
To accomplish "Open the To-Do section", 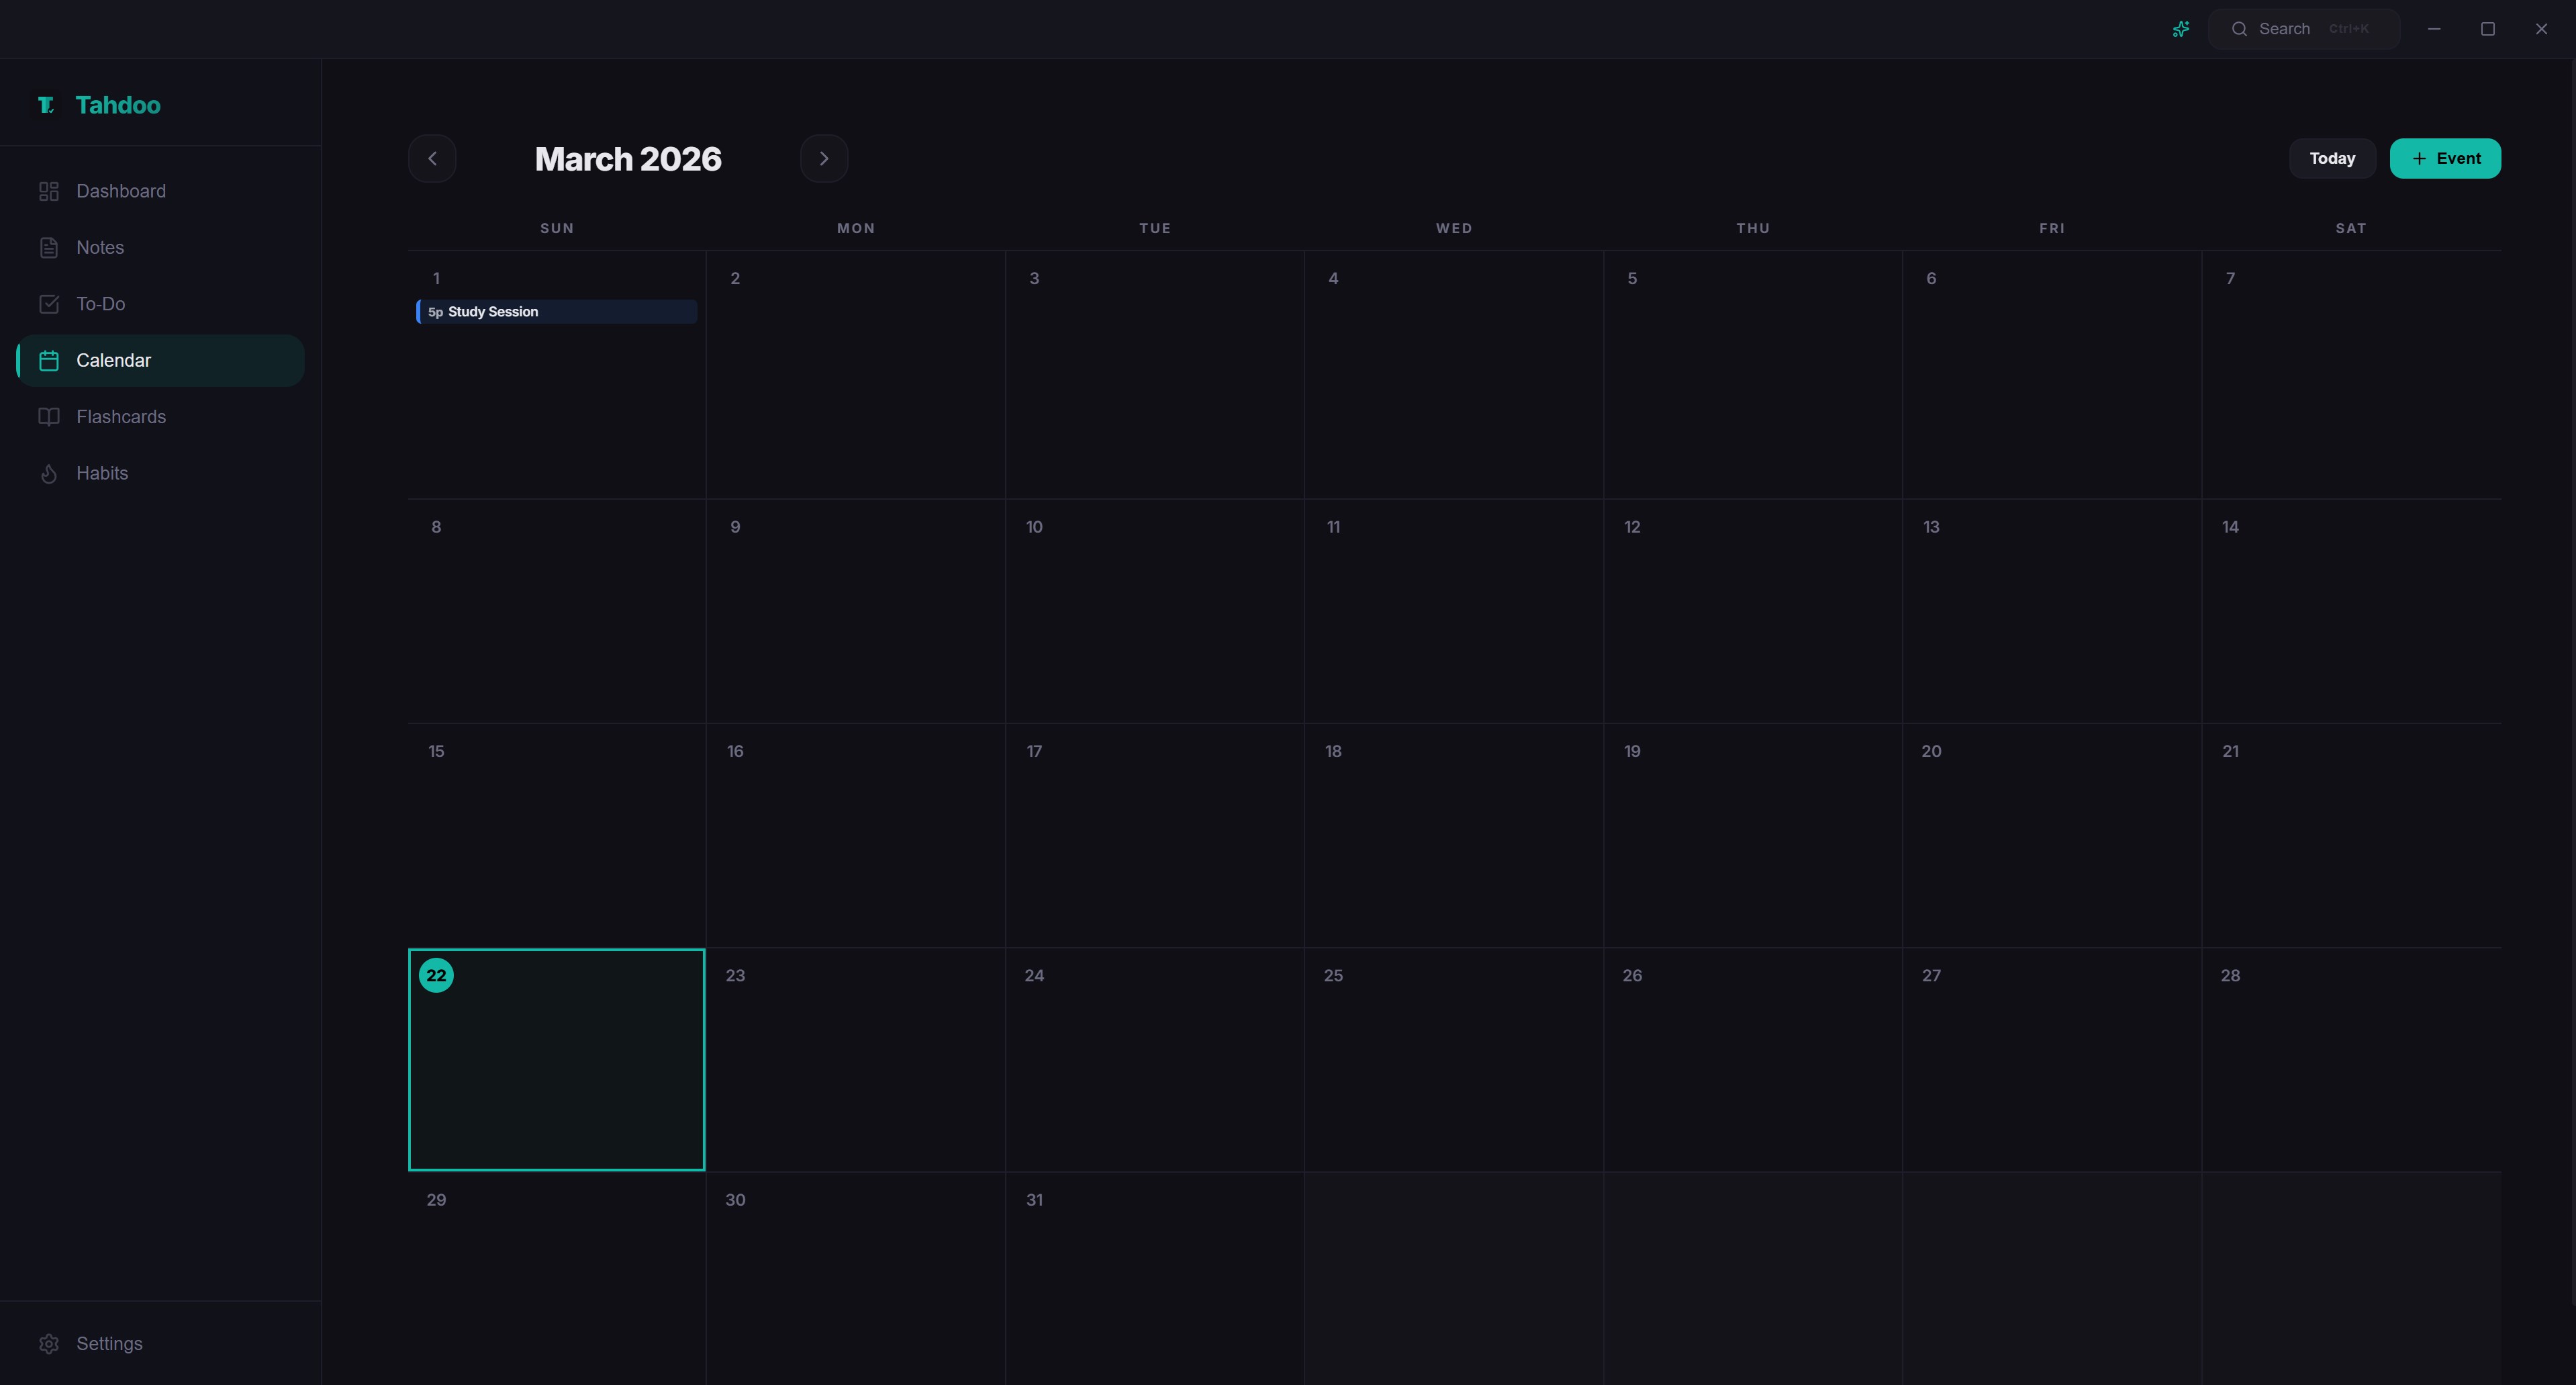I will 160,304.
